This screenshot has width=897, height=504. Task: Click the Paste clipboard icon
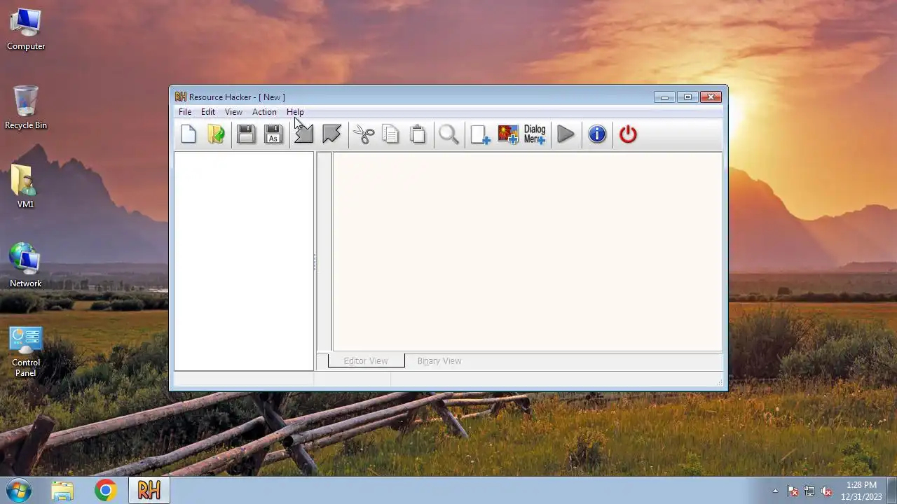418,134
